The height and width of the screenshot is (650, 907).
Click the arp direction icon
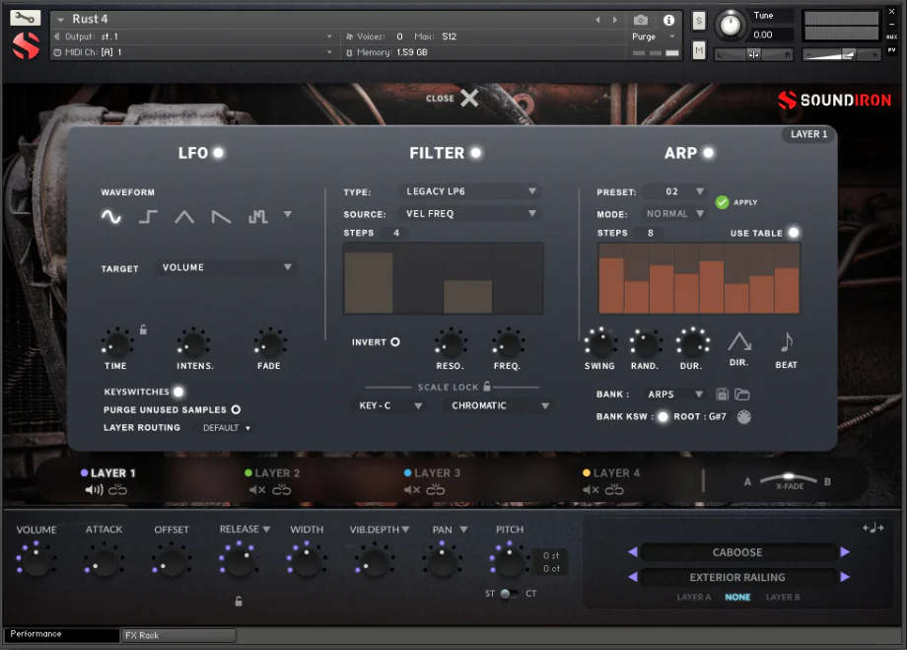739,342
